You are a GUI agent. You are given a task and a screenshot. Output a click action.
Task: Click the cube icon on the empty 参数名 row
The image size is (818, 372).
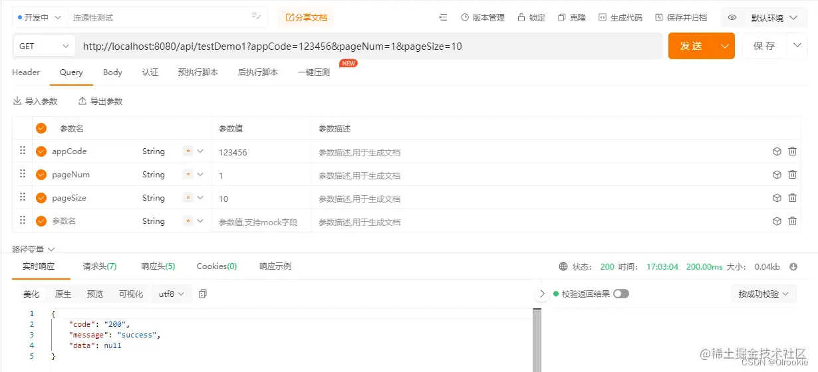[x=776, y=221]
